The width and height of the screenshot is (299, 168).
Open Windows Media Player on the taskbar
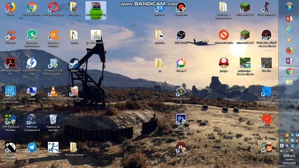coord(289,40)
